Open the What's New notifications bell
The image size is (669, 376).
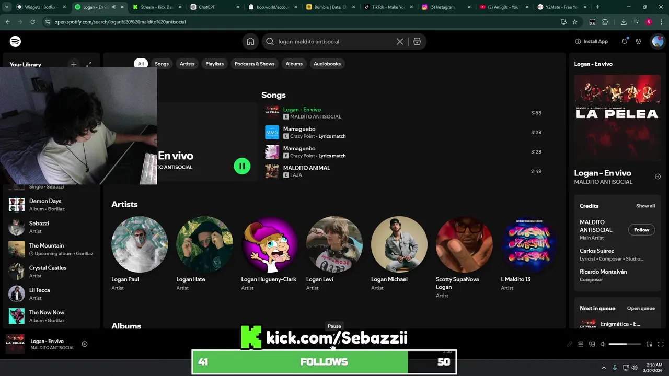624,41
